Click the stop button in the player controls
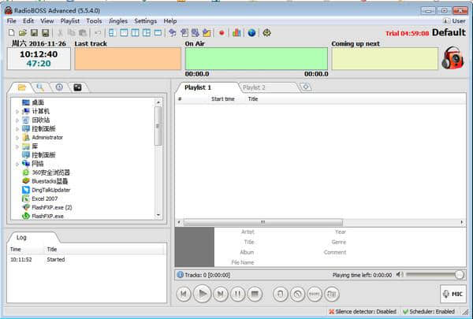Screen dimensions: 473x319 pos(255,294)
